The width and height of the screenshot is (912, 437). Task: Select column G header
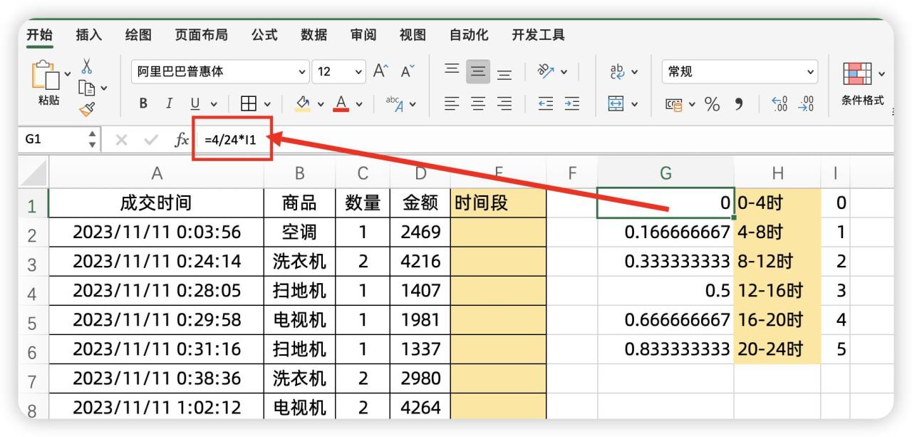[x=665, y=173]
